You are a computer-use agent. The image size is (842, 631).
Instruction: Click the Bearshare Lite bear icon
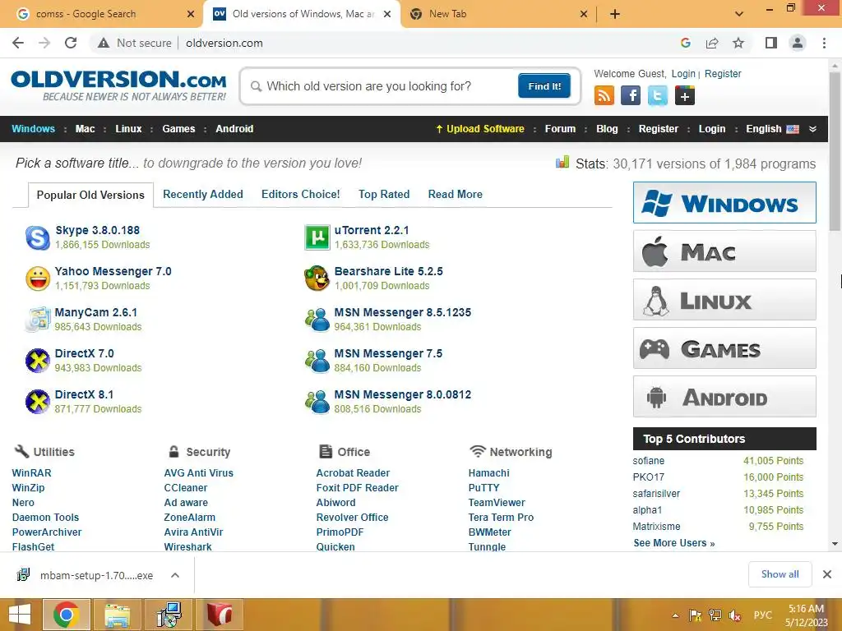click(x=317, y=279)
